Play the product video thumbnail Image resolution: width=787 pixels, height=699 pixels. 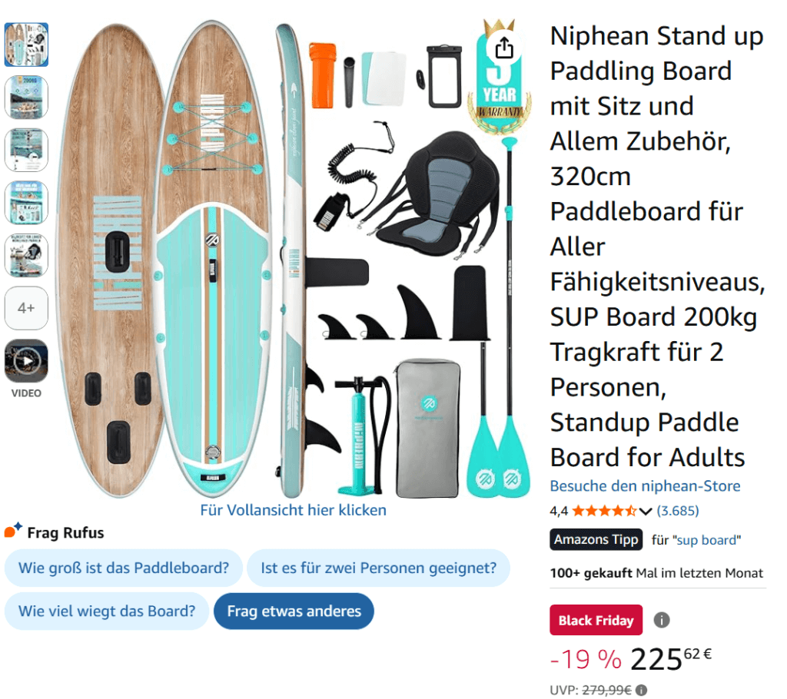[26, 361]
